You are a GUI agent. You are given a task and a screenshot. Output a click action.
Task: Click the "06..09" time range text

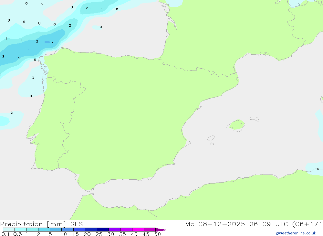pos(260,224)
